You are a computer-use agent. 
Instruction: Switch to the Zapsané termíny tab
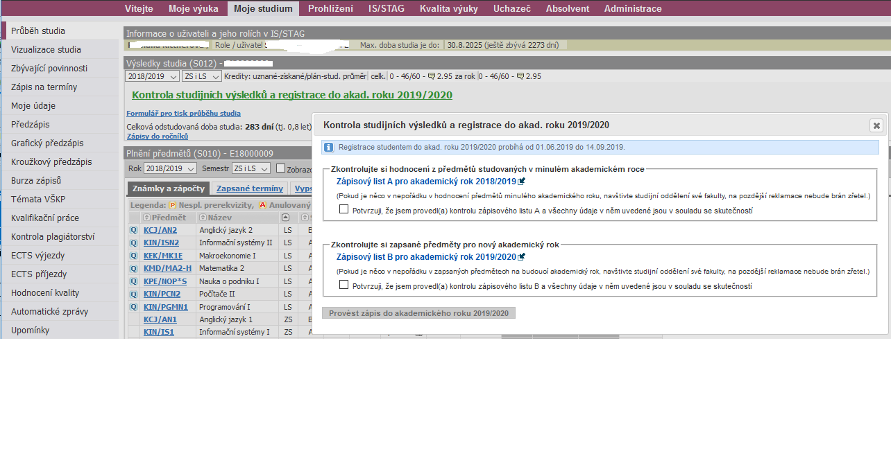point(249,188)
